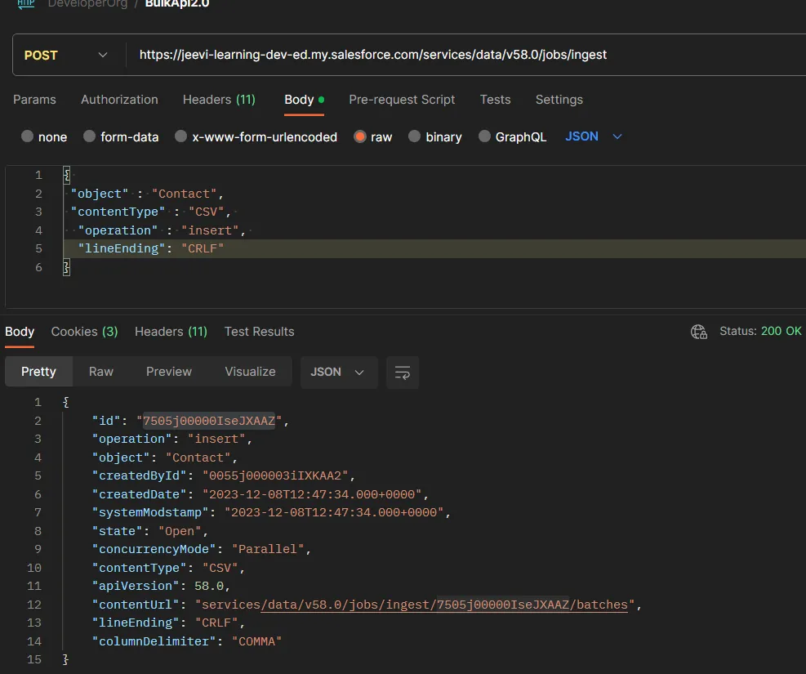Open the Settings tab
The width and height of the screenshot is (806, 674).
pyautogui.click(x=559, y=100)
